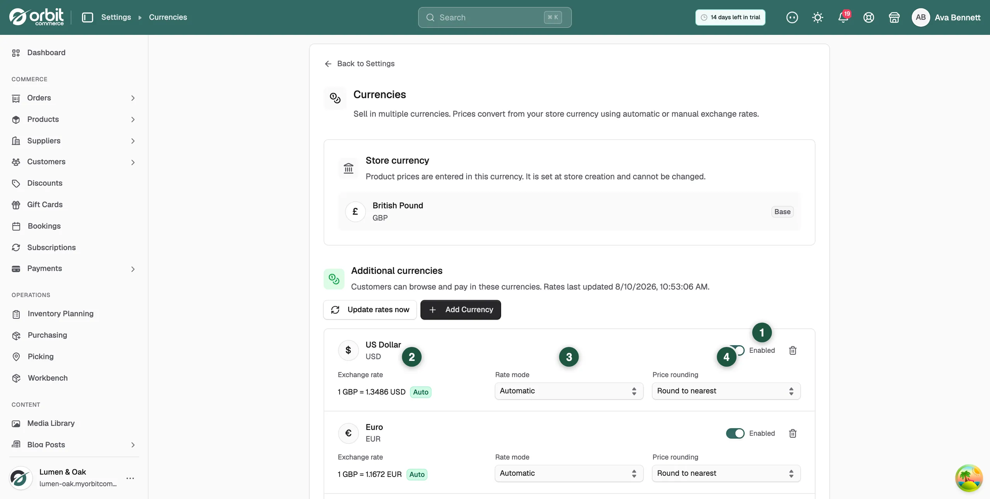990x499 pixels.
Task: Expand the Customers submenu chevron
Action: 133,162
